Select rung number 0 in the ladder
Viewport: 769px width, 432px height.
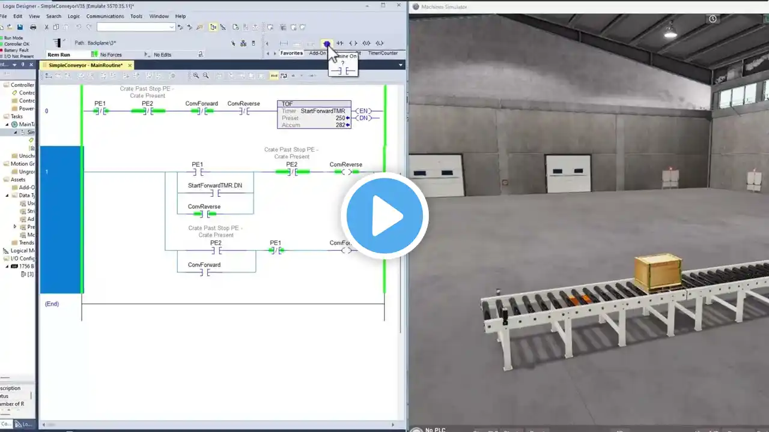(46, 111)
